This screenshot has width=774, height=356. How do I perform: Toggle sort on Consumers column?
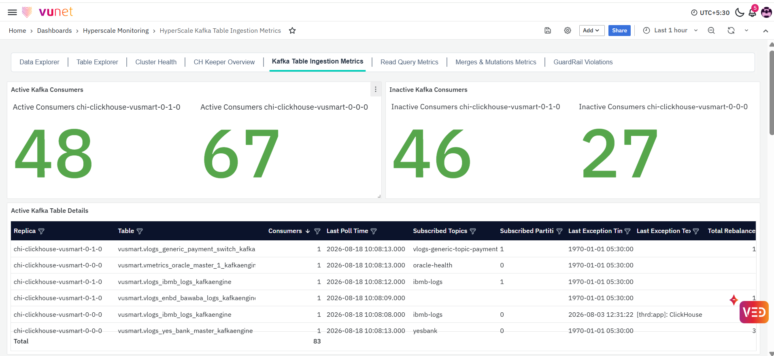(308, 231)
